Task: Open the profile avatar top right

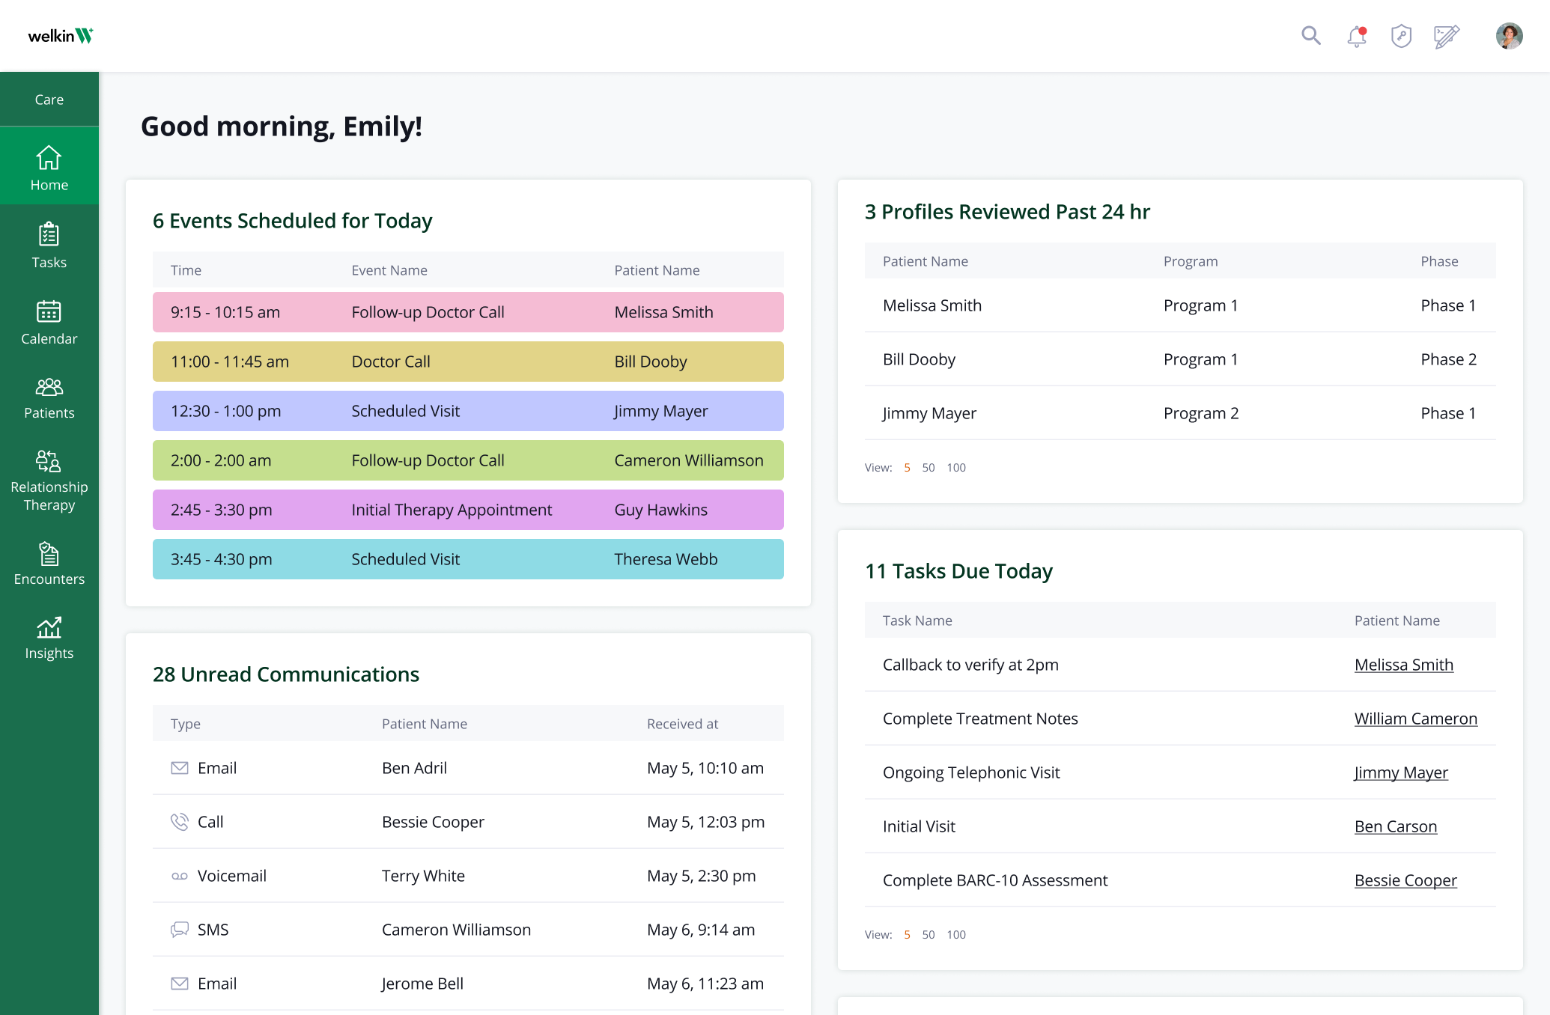Action: pyautogui.click(x=1509, y=35)
